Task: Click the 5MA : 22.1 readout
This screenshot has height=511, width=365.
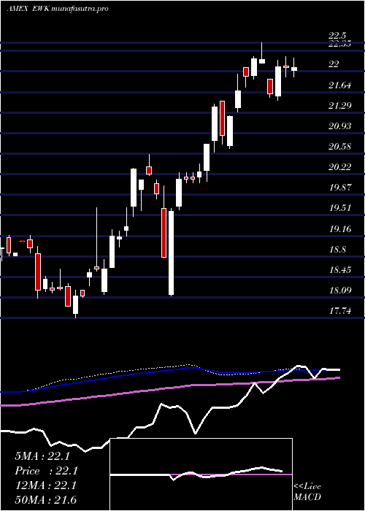Action: pyautogui.click(x=42, y=456)
